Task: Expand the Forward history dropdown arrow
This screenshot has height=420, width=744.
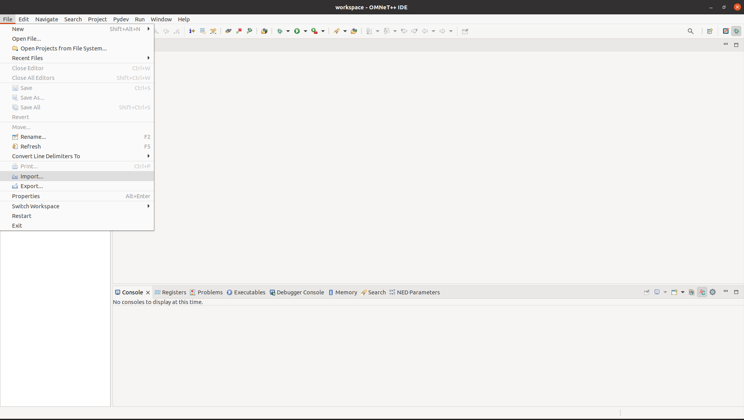Action: (451, 31)
